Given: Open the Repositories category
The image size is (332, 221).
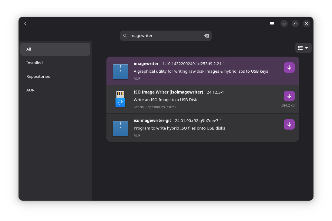Looking at the screenshot, I should click(x=55, y=76).
